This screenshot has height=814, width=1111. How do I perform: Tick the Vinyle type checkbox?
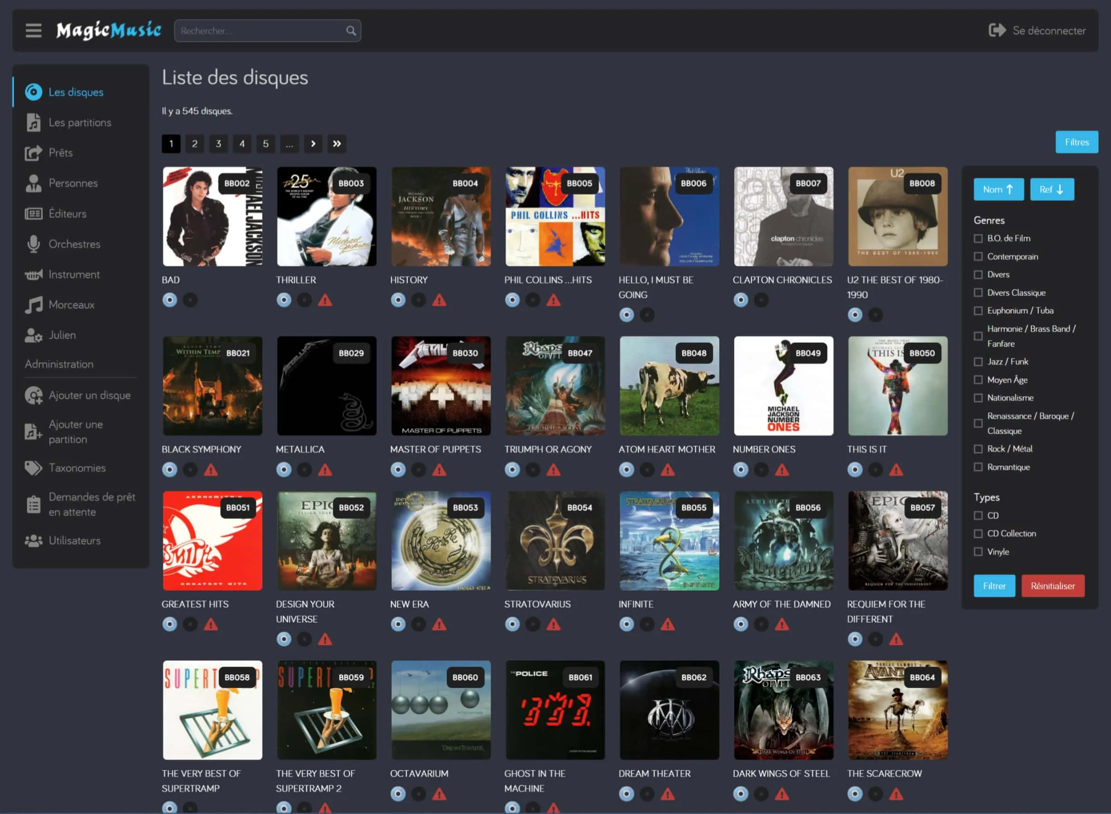point(978,552)
